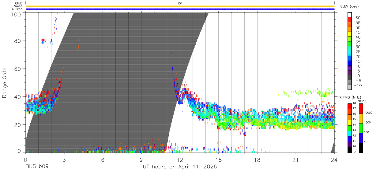Click the CPID label at top left
376x173 pixels.
pos(18,3)
